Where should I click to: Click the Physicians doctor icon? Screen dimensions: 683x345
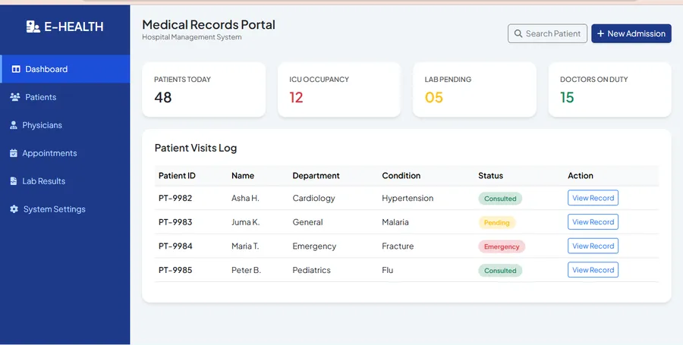14,125
